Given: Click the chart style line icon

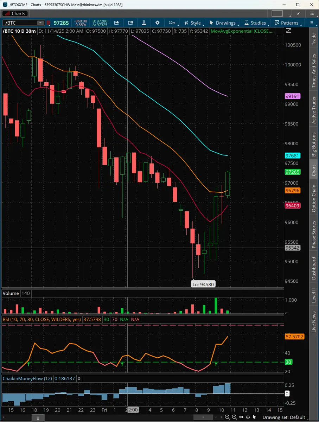Looking at the screenshot, I should [x=289, y=31].
